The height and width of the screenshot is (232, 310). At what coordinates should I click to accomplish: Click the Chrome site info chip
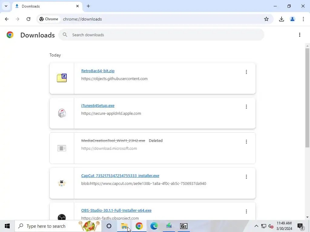click(x=49, y=19)
